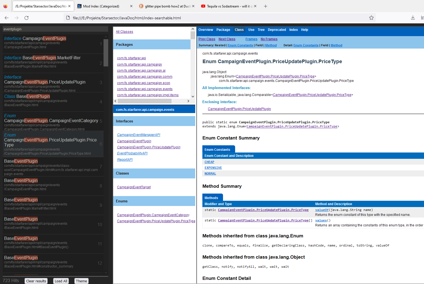Open the Help navigation item
This screenshot has width=424, height=284.
[x=305, y=30]
